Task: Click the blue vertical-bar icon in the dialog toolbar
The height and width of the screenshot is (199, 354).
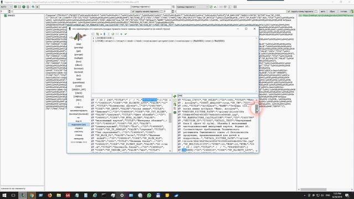Action: tap(105, 34)
